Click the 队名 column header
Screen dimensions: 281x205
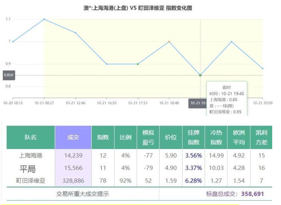(30, 137)
